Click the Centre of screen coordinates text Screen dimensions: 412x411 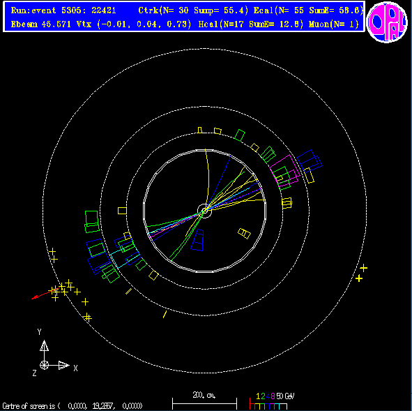click(x=73, y=406)
